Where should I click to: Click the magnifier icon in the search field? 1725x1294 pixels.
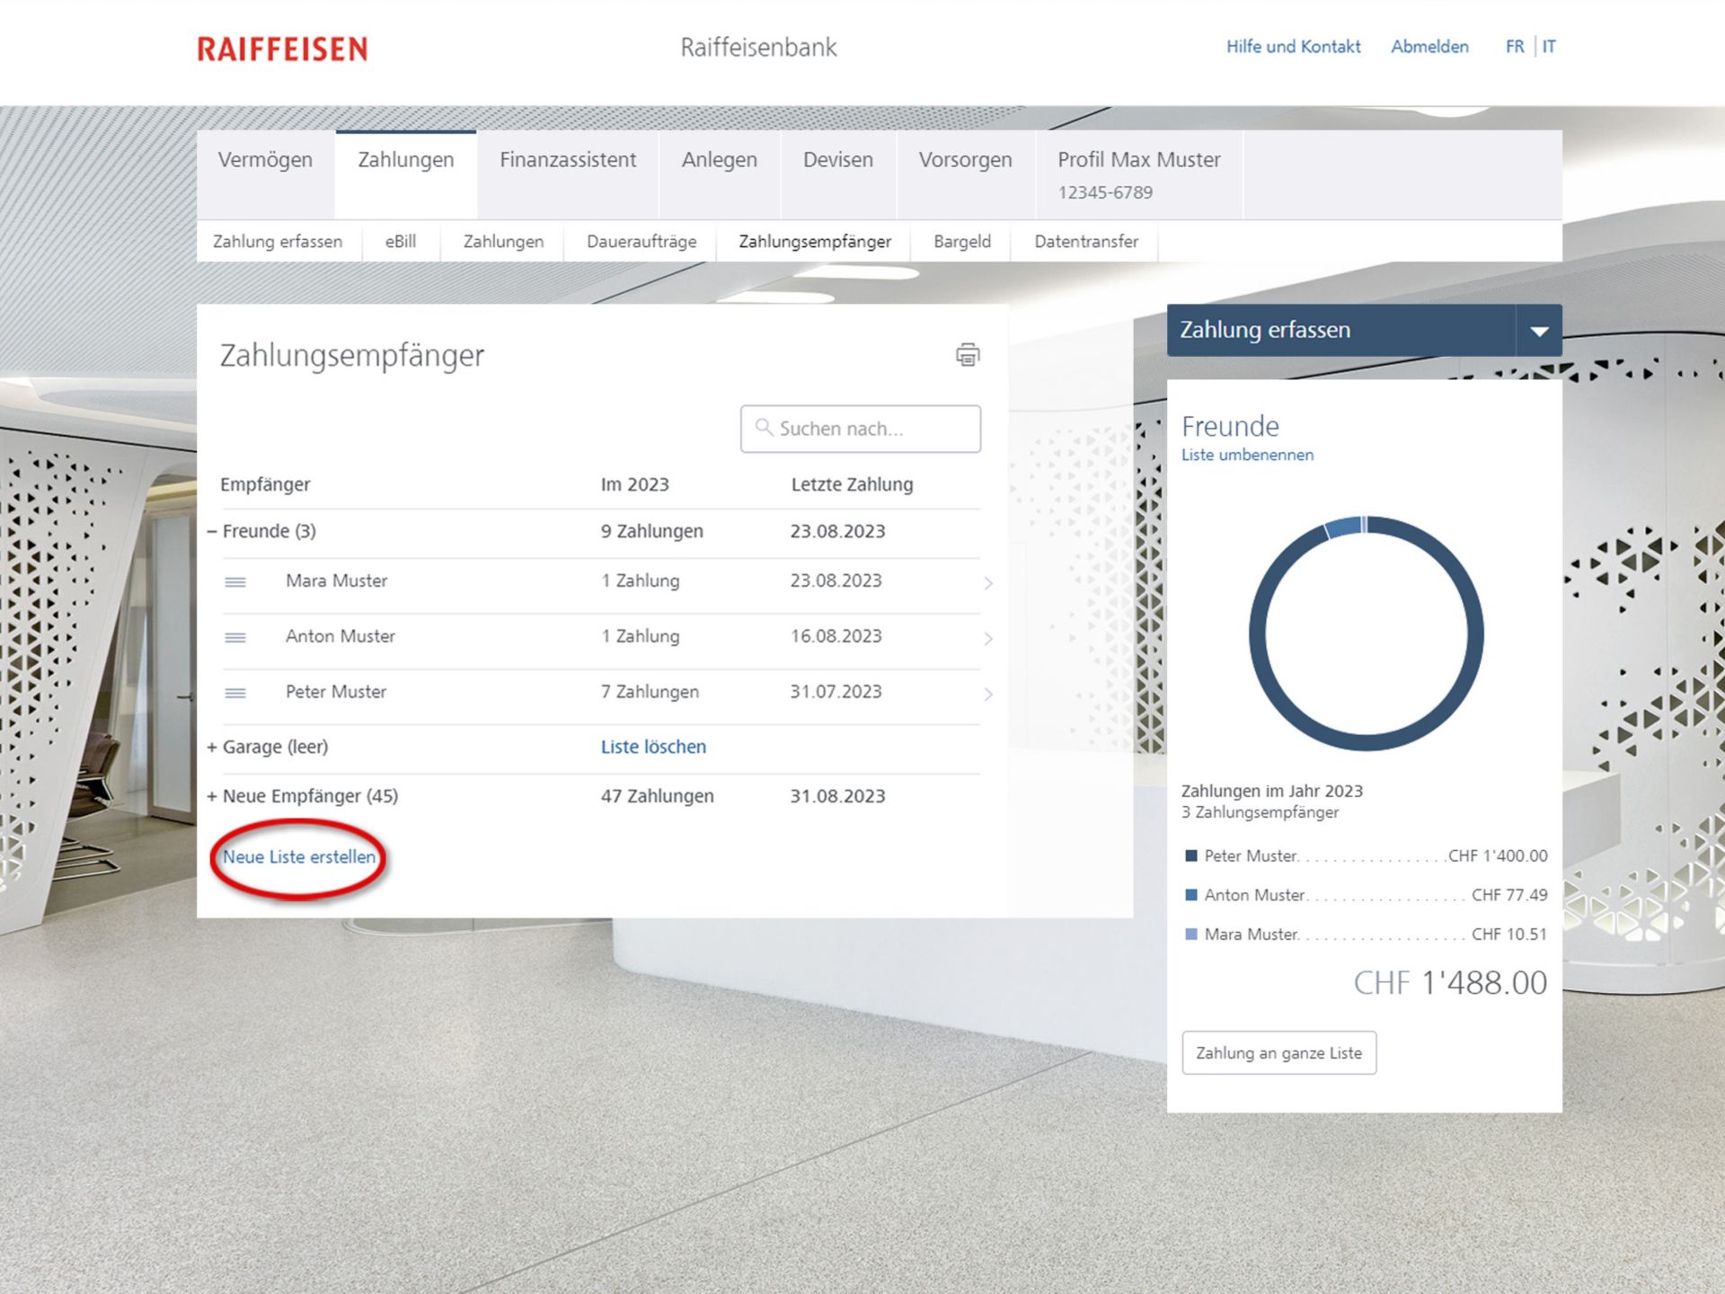tap(765, 429)
